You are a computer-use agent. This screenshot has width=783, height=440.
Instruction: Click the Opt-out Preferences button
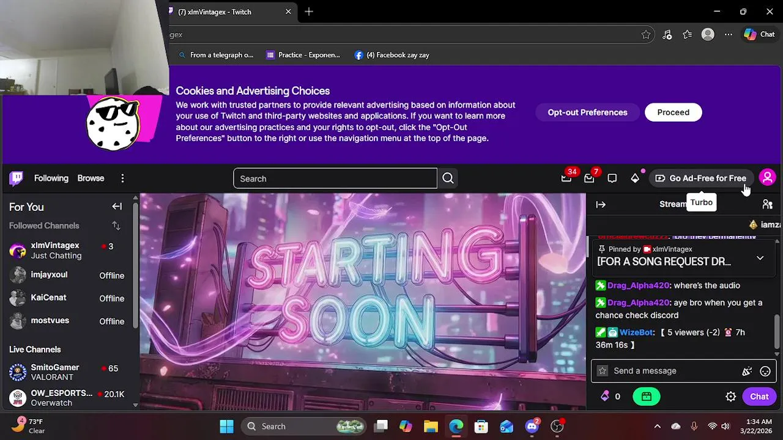587,112
